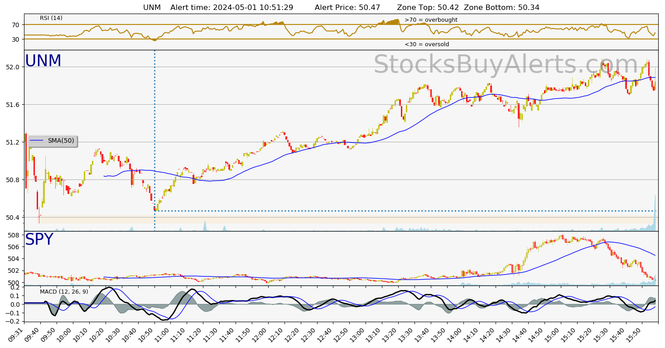Click the SMA(50) legend box
Image resolution: width=665 pixels, height=348 pixels.
[53, 141]
